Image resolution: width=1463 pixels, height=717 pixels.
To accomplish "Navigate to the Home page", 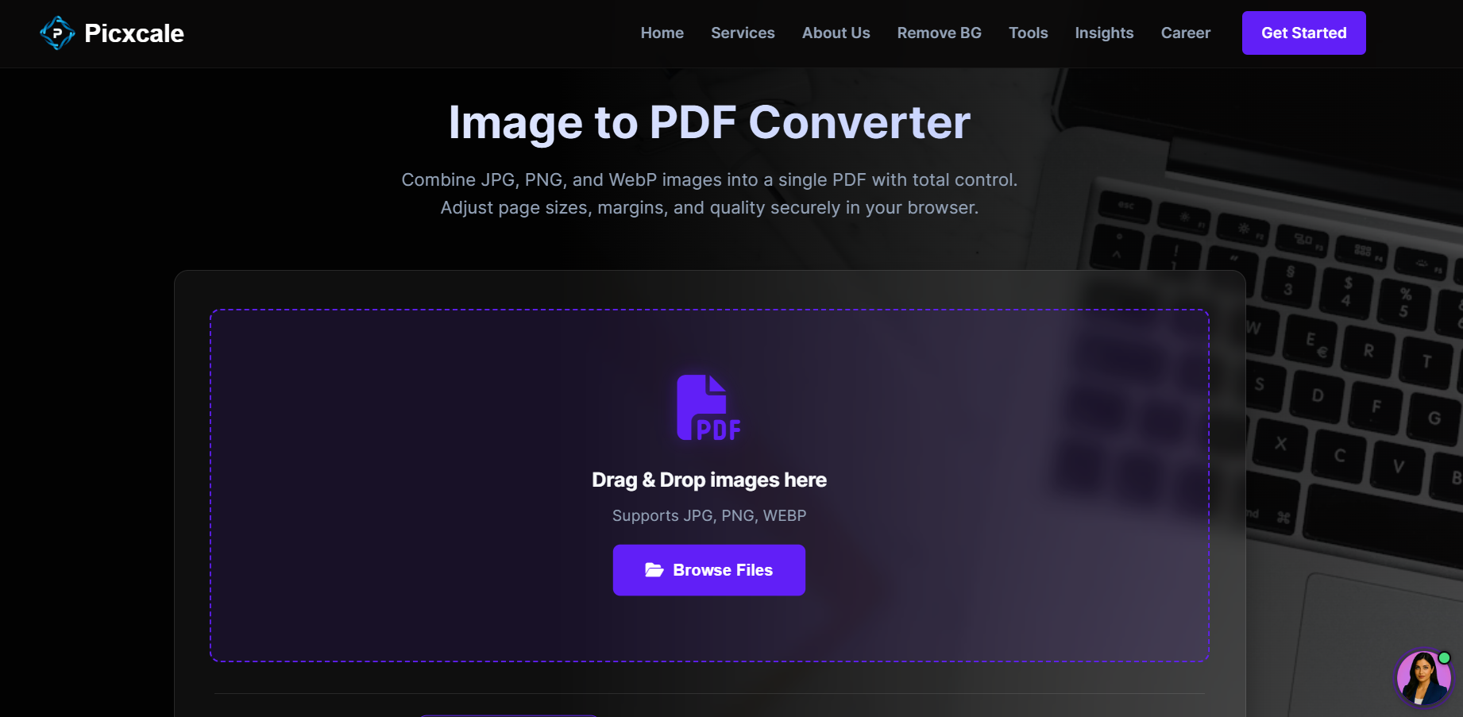I will tap(662, 33).
